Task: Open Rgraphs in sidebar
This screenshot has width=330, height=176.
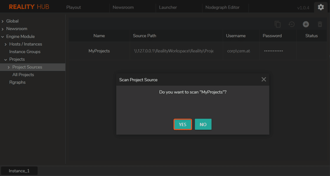Action: (x=17, y=82)
